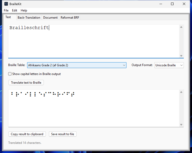Viewport: 192px width, 153px height.
Task: Open the Braille Table dropdown
Action: point(77,65)
